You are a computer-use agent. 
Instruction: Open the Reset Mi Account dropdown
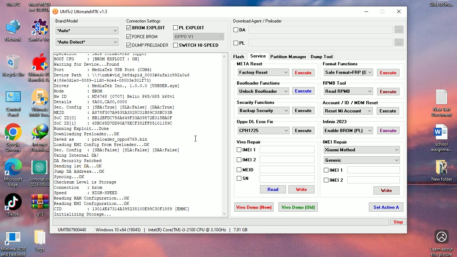pyautogui.click(x=348, y=111)
